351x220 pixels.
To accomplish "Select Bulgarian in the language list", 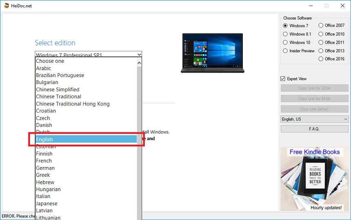I will pos(86,82).
